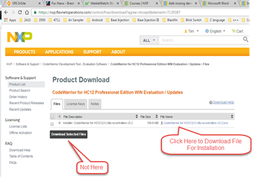This screenshot has height=192, width=263.
Task: Open Recent Product Releases in sidebar
Action: 27,103
